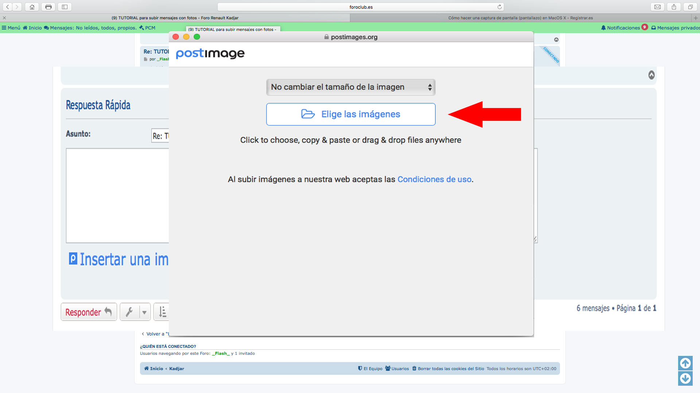Click the page reload icon

(499, 7)
